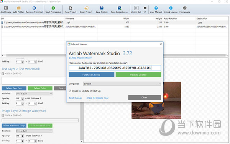The width and height of the screenshot is (230, 144).
Task: Open Project using the folder icon
Action: point(86,8)
